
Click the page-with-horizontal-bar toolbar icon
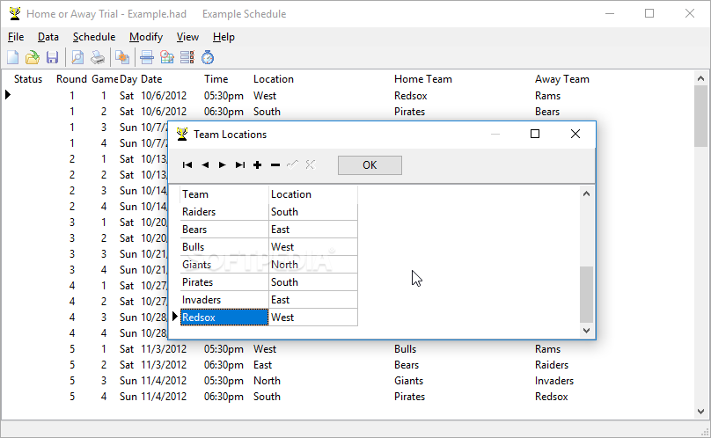[x=146, y=57]
